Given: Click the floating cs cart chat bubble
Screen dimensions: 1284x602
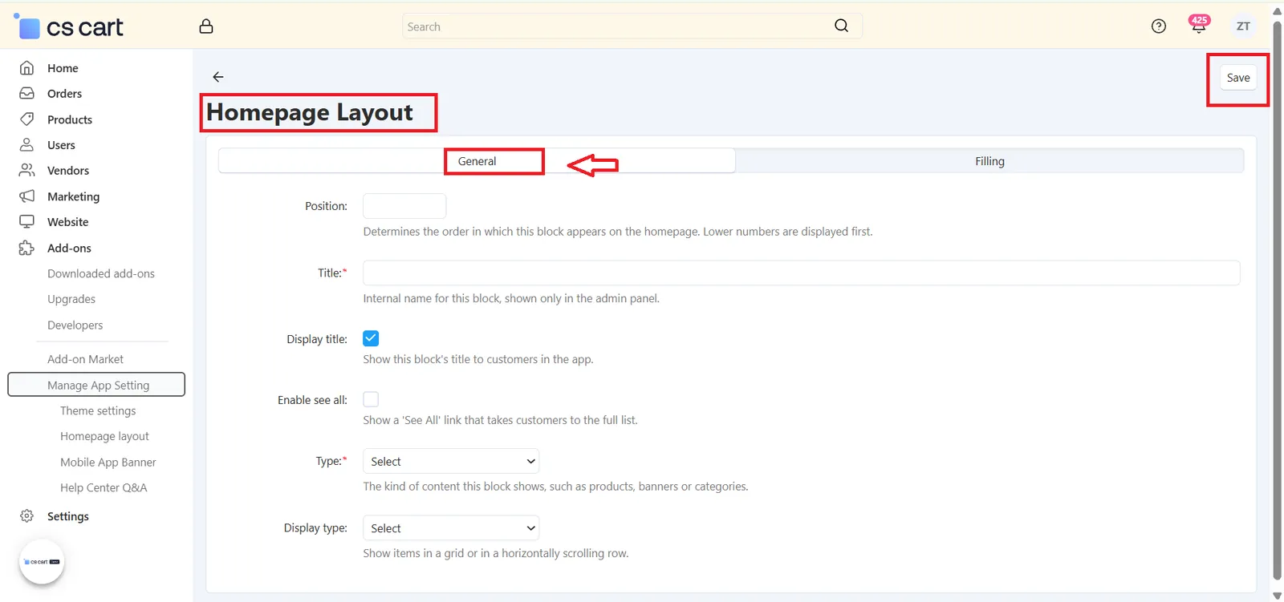Looking at the screenshot, I should pos(42,562).
